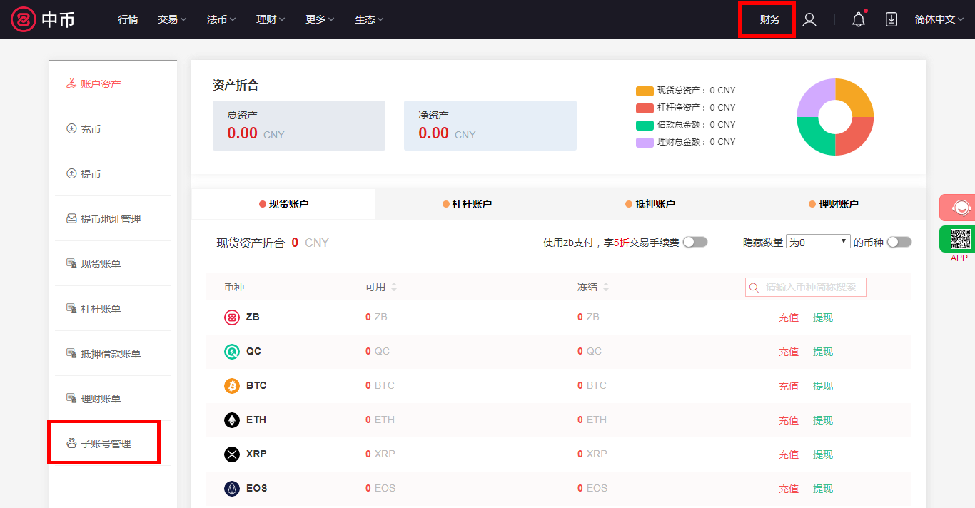Click 提现 for XRP row
Viewport: 975px width, 508px height.
[823, 454]
